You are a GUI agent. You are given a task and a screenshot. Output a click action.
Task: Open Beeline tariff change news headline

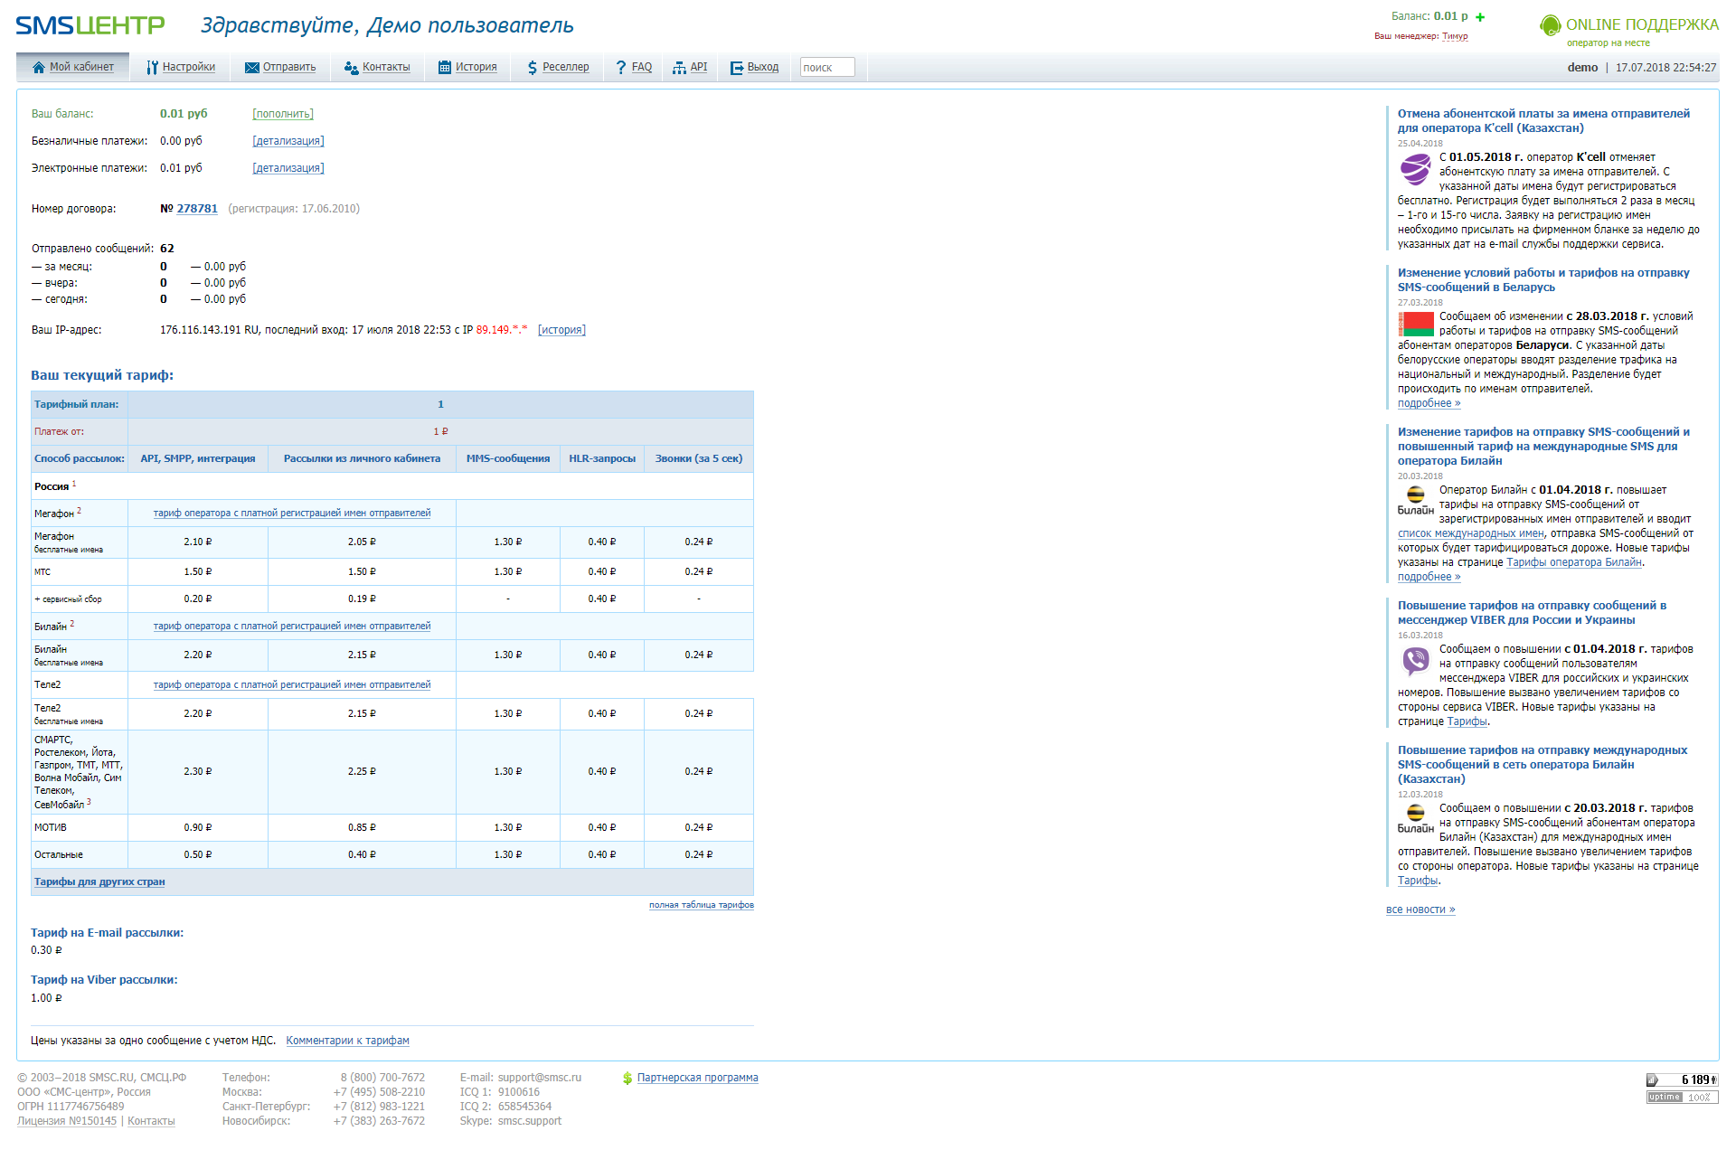click(1543, 447)
